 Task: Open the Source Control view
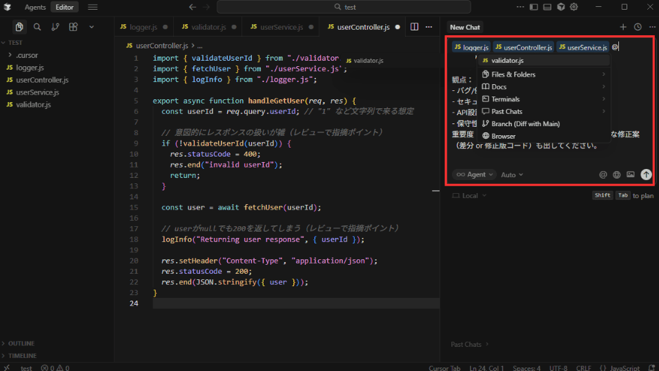[x=55, y=27]
